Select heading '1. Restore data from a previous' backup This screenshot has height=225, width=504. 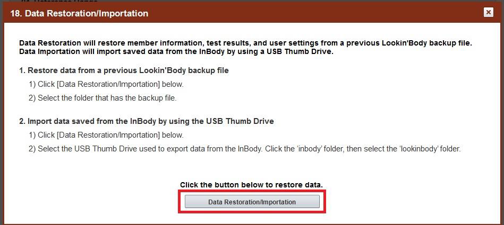coord(124,70)
